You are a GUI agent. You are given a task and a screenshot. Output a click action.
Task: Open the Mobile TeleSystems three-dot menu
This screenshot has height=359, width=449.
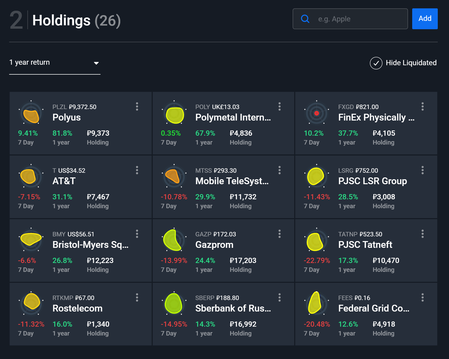pos(280,170)
